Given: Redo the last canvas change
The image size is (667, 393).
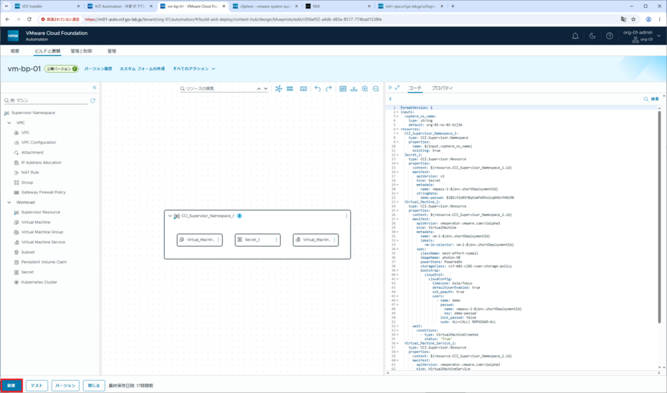Looking at the screenshot, I should coord(329,89).
